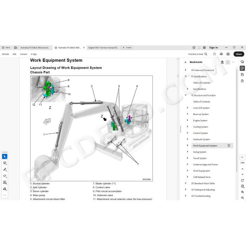Open the Cooling System bookmark
The image size is (246, 246).
pyautogui.click(x=201, y=127)
